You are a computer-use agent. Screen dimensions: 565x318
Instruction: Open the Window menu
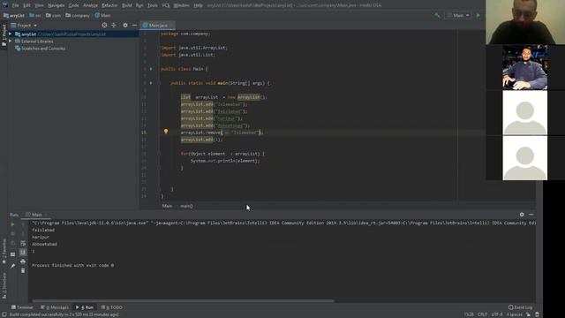click(181, 5)
